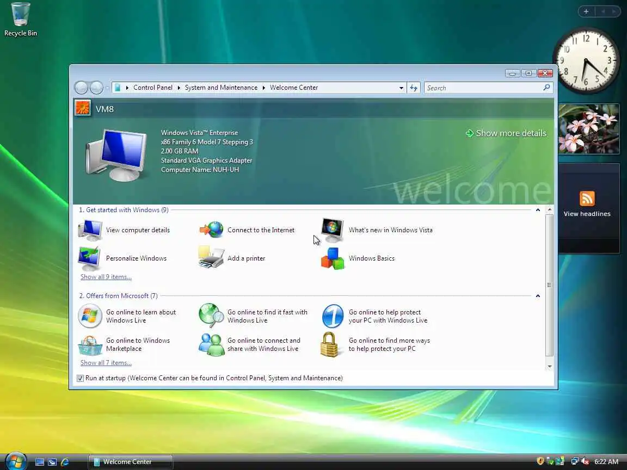Click the Welcome Center taskbar button
The image size is (627, 470).
(x=131, y=462)
